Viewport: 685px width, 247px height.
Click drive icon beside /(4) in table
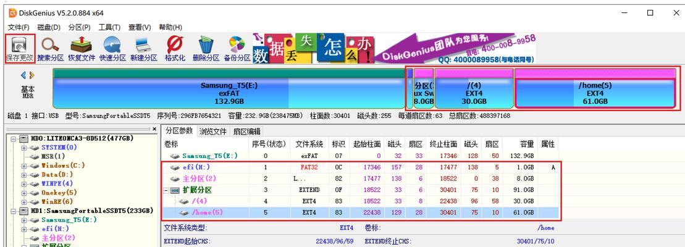(x=183, y=202)
